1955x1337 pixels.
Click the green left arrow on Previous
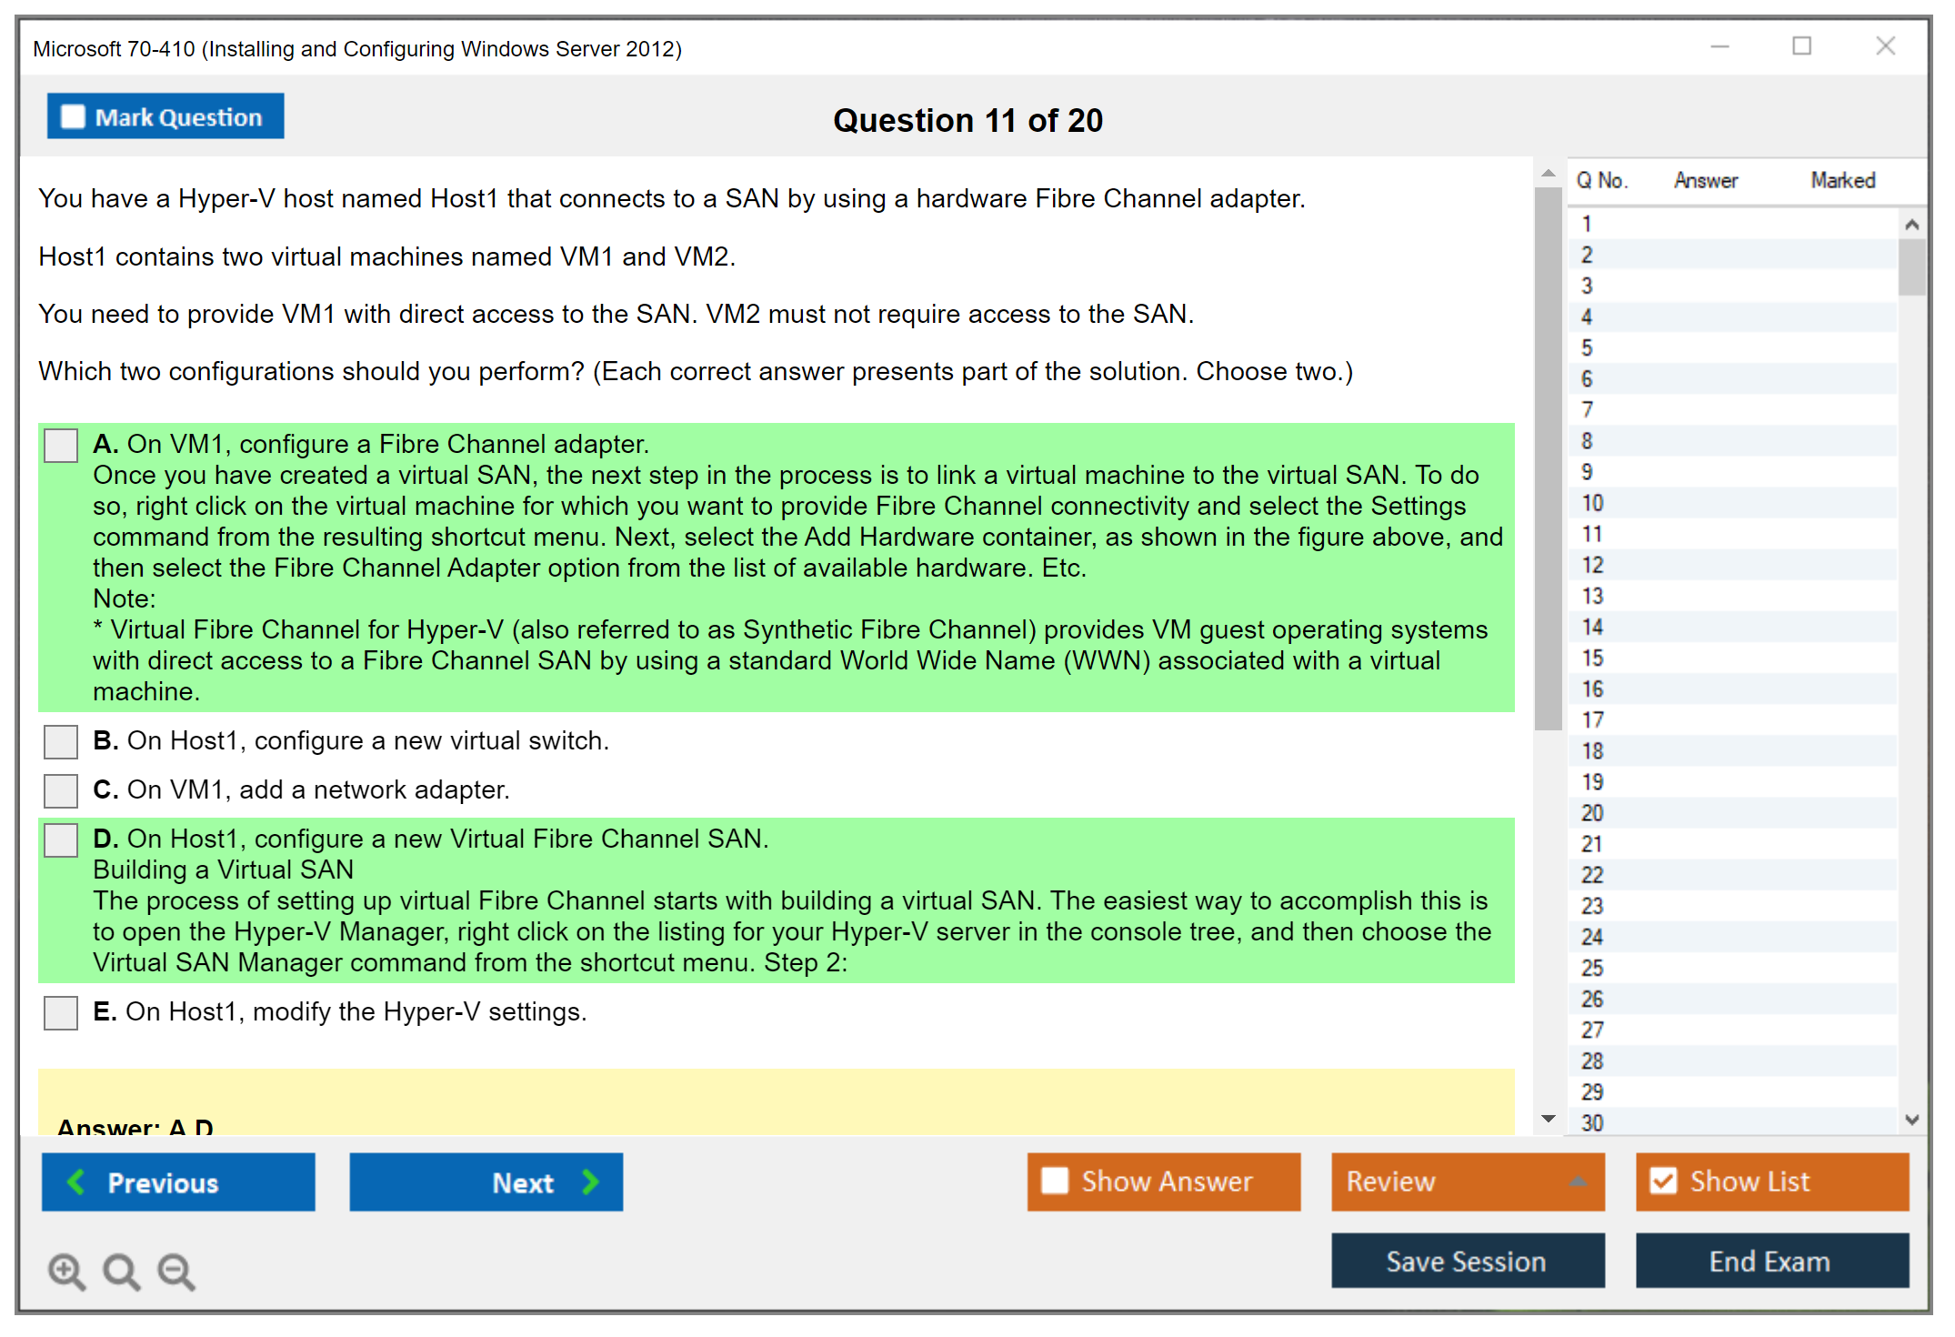(x=76, y=1181)
